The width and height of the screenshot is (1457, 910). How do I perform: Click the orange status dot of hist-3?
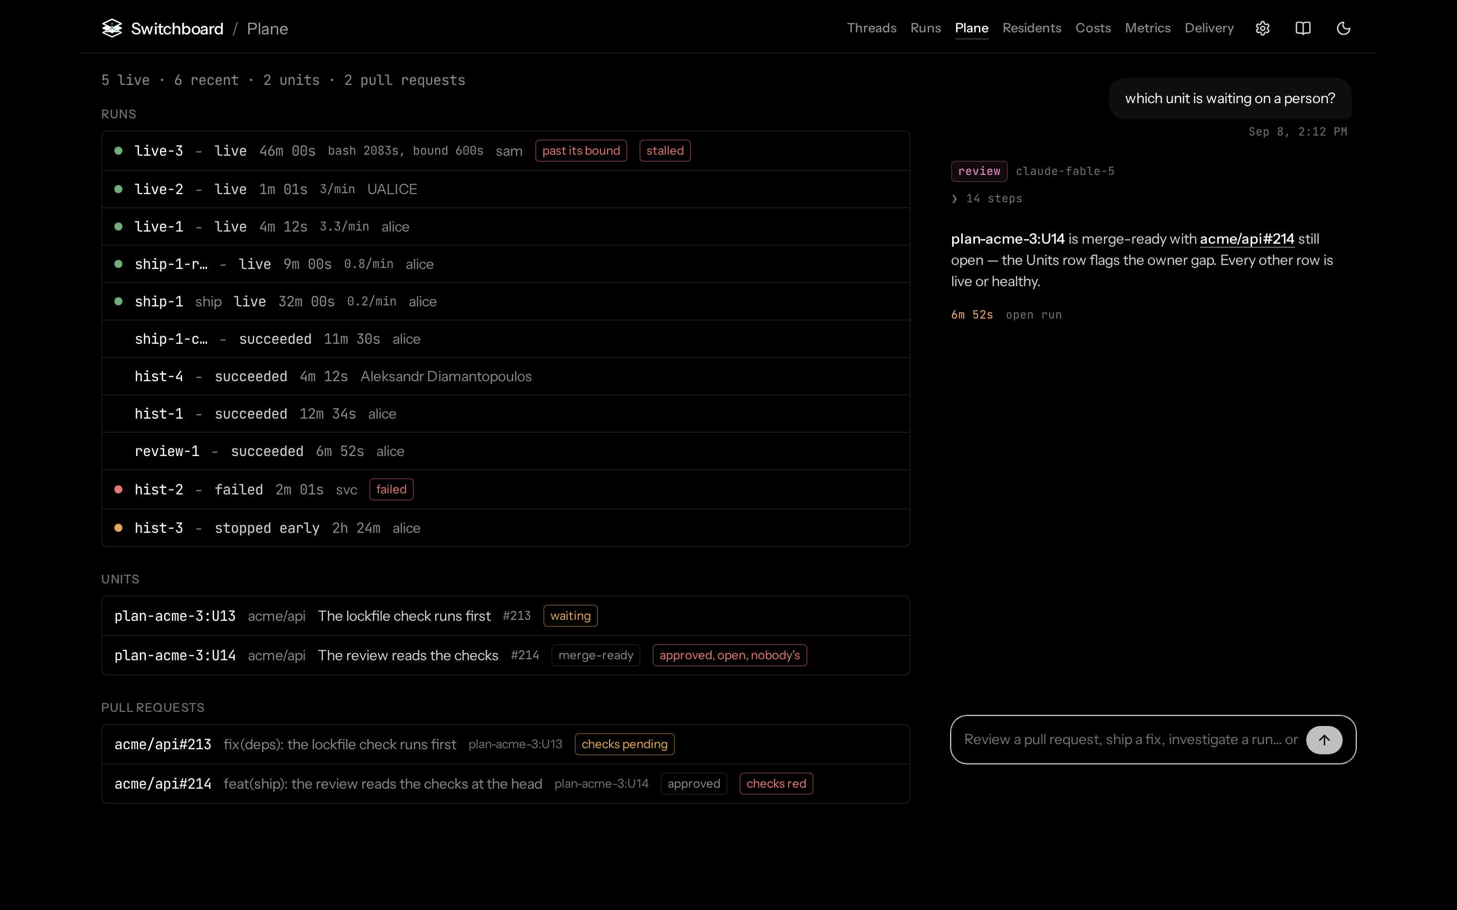click(118, 528)
